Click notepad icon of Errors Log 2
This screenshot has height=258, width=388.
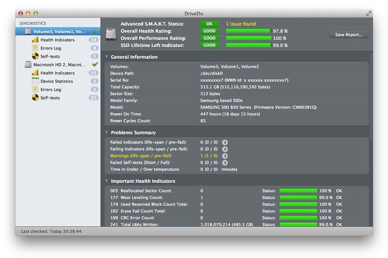(x=35, y=89)
